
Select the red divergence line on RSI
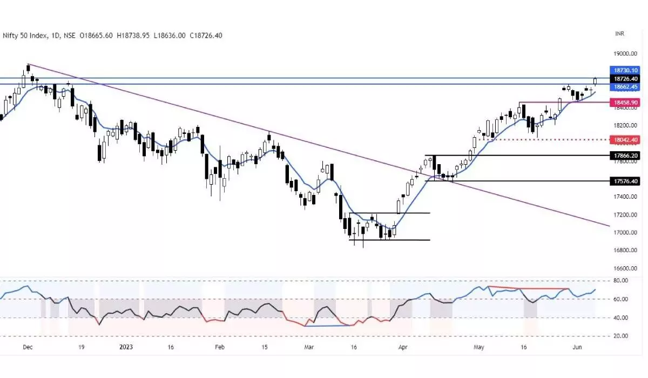(x=528, y=288)
